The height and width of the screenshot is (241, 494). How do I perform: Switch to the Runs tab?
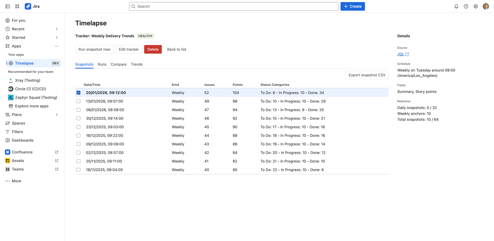(102, 64)
